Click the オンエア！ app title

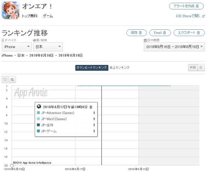[37, 6]
